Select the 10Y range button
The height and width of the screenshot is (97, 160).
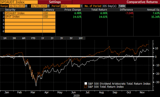pos(80,38)
